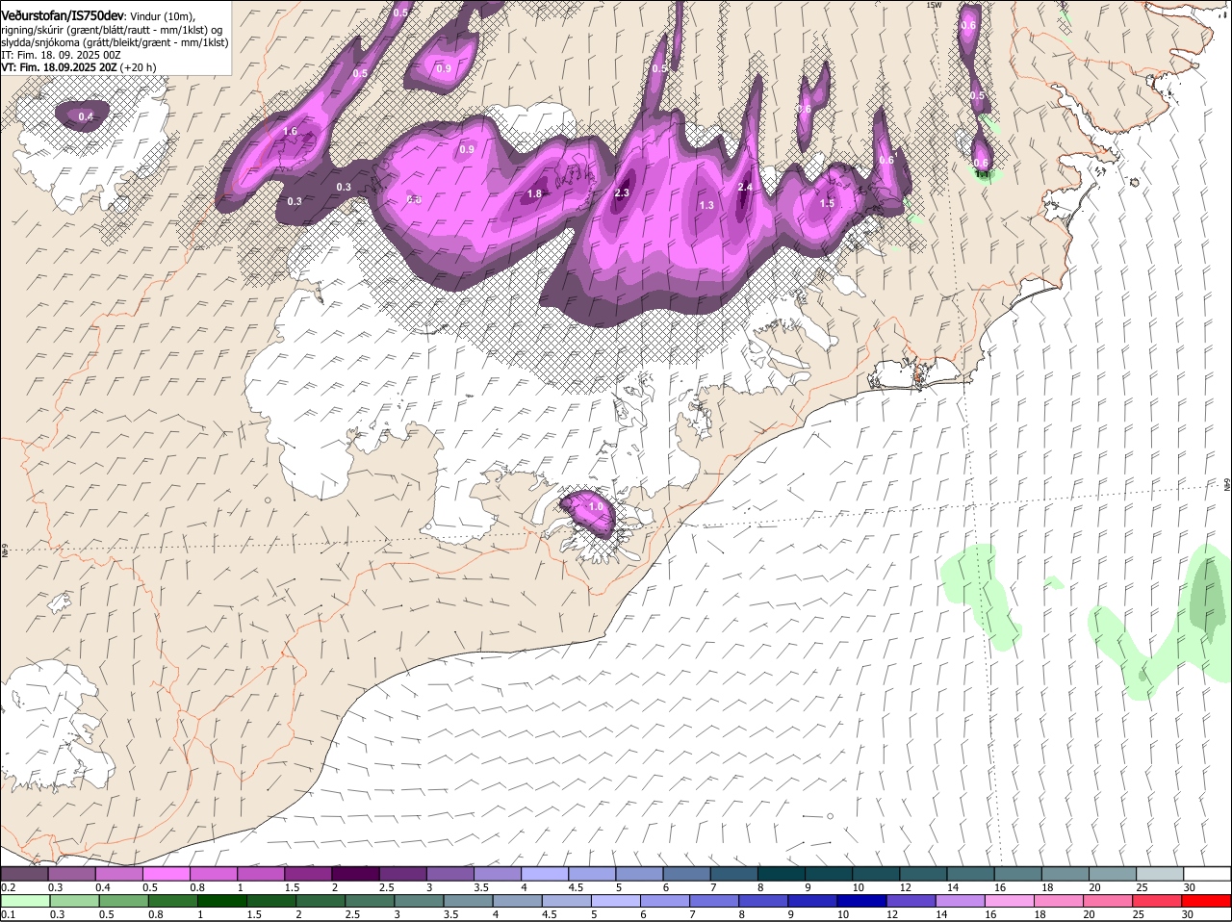This screenshot has width=1232, height=922.
Task: Click the bottom-scale blue swatch labeled 7
Action: pyautogui.click(x=713, y=901)
